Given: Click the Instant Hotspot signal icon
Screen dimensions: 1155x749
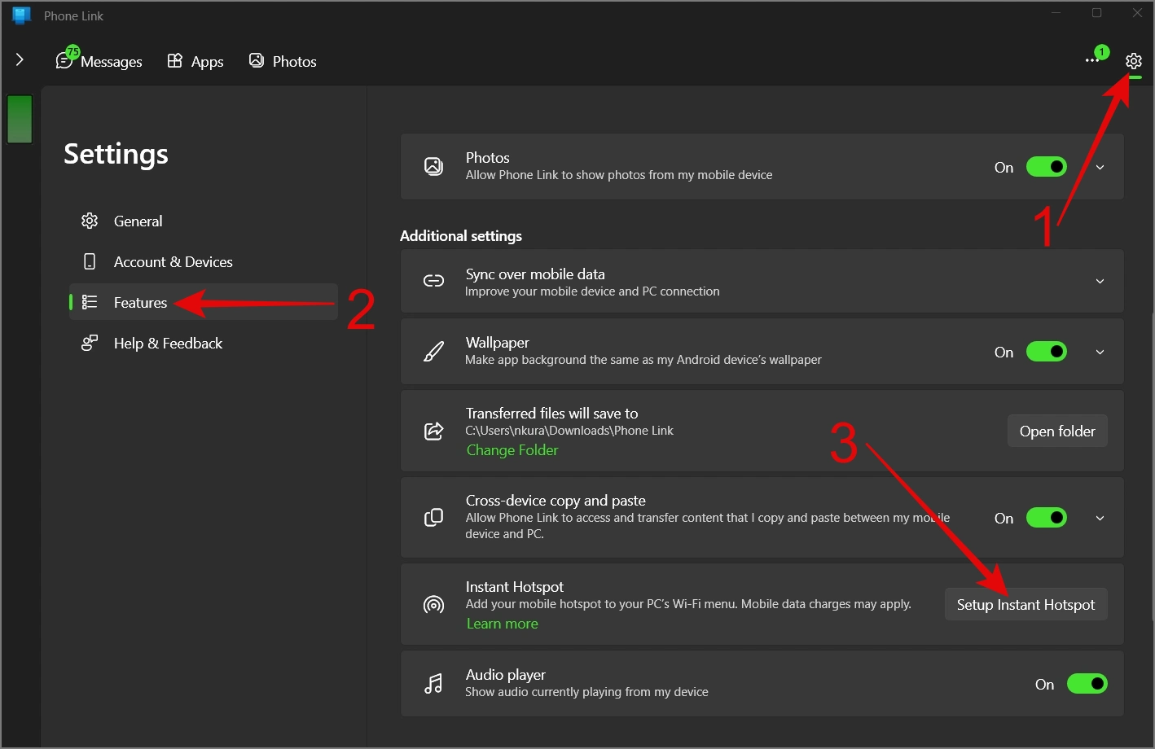Looking at the screenshot, I should 434,604.
